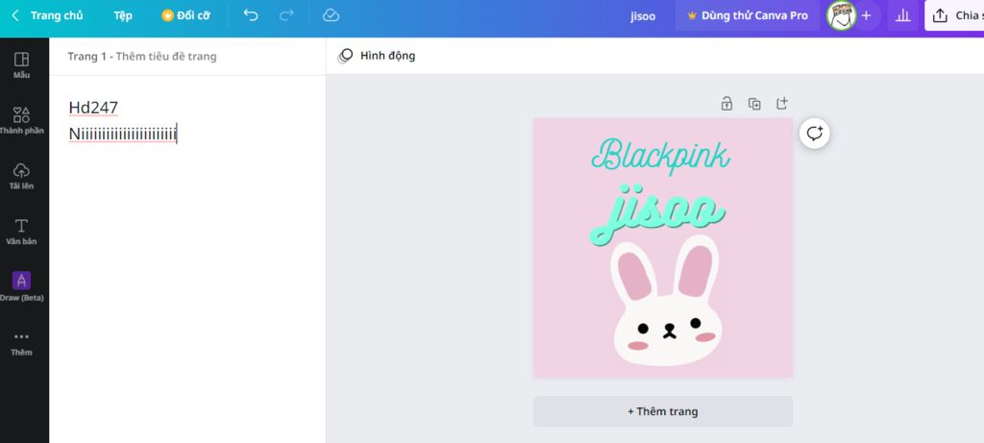Select the Blackpink text on canvas
Viewport: 984px width, 443px height.
660,155
